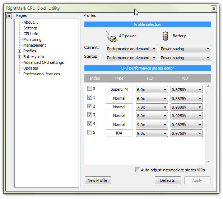Open Current Battery profile dropdown
223x199 pixels.
pos(185,49)
